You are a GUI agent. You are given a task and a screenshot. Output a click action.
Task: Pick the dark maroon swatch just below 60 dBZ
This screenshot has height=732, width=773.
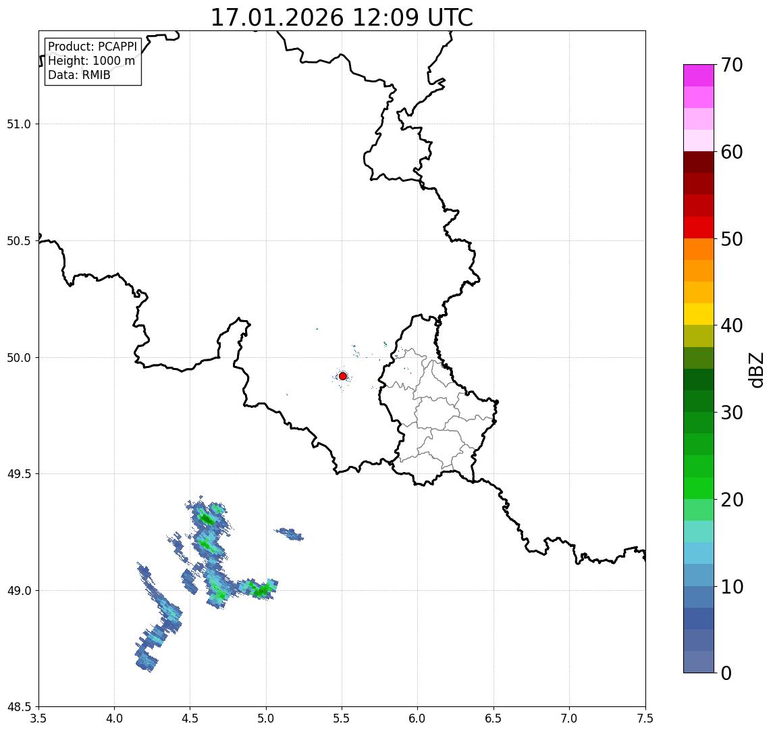click(699, 162)
